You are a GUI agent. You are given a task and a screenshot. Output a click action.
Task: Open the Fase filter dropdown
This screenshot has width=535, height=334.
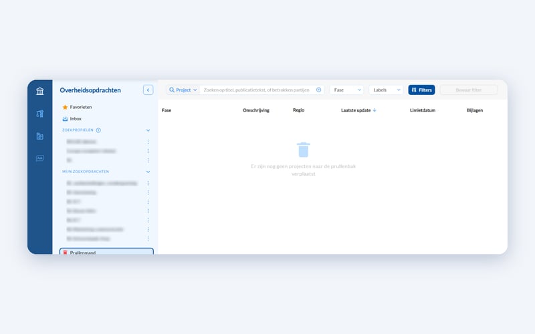(347, 90)
